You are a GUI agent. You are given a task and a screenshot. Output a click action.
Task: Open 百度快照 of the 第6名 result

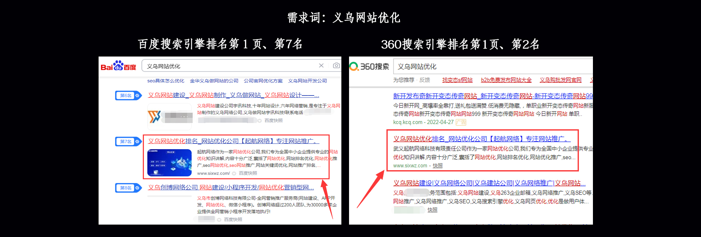(x=273, y=121)
